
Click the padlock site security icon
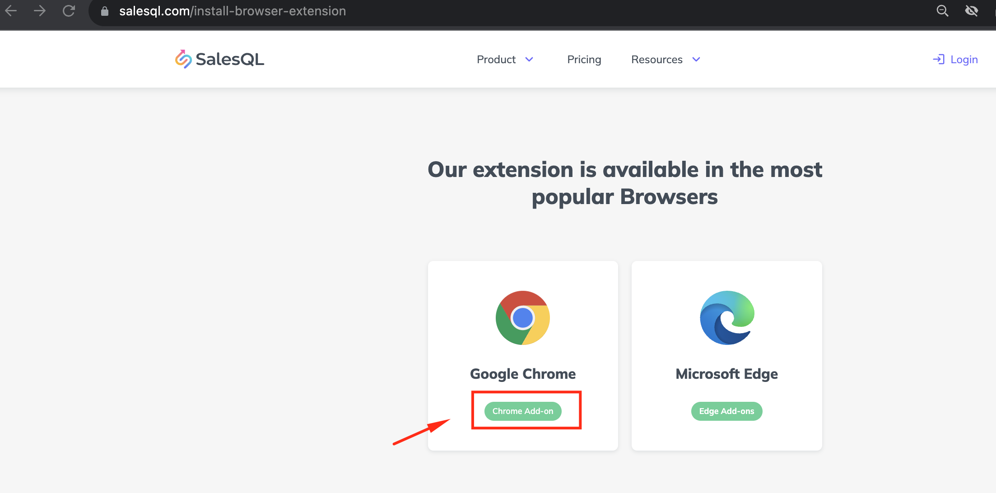point(105,11)
